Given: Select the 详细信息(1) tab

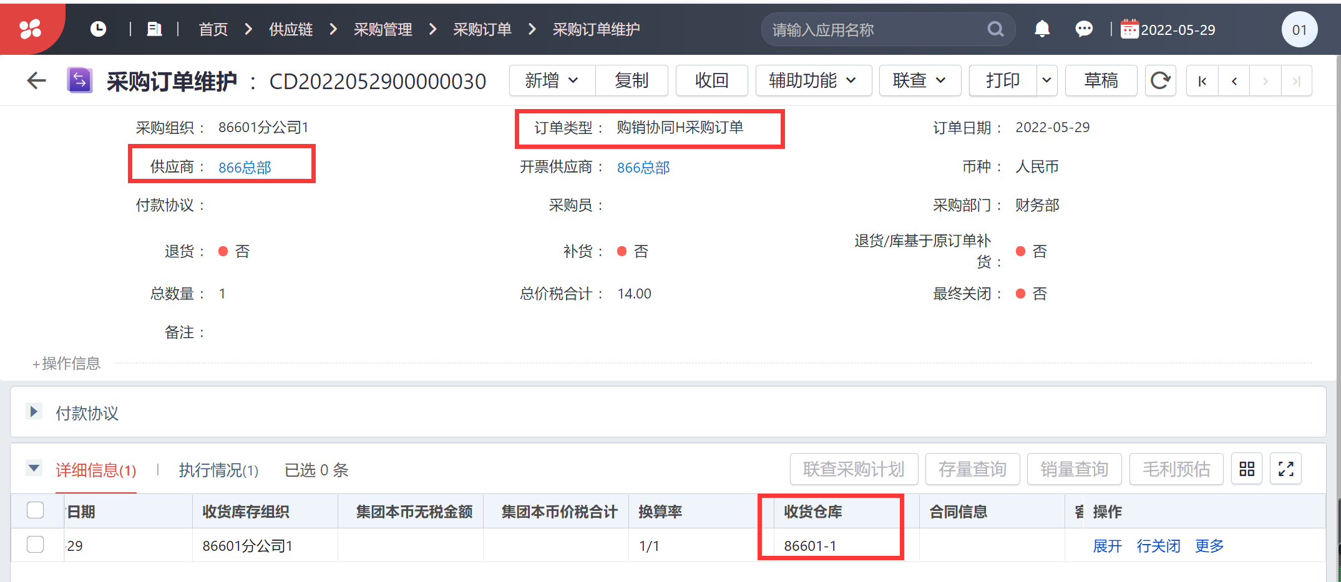Looking at the screenshot, I should point(96,470).
